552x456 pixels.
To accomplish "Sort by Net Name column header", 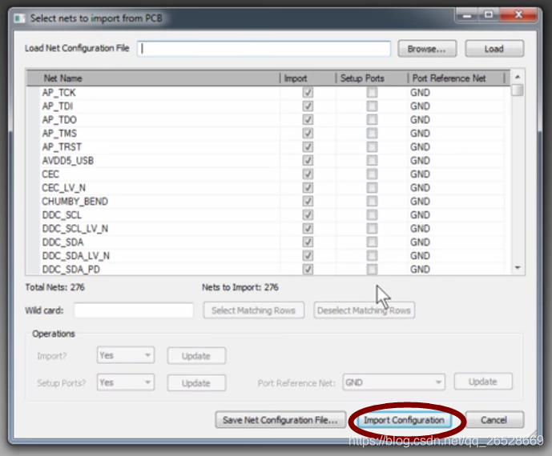I will click(62, 78).
